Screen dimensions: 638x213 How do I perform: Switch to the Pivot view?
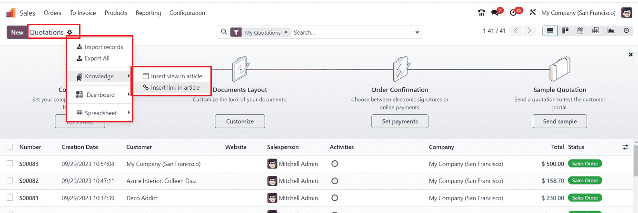(595, 31)
